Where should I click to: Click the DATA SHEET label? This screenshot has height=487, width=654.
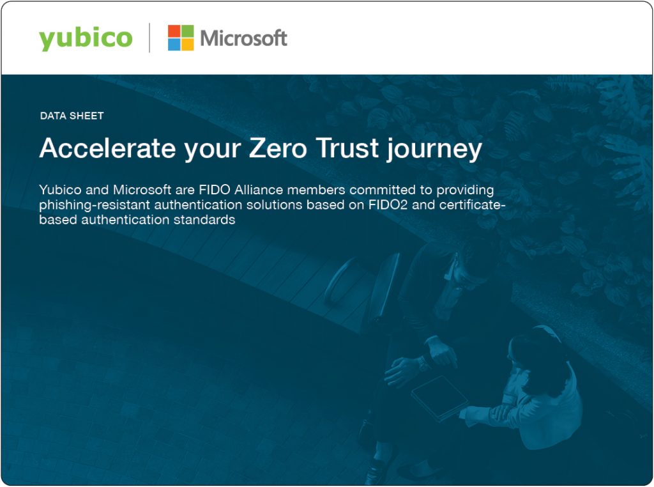(x=72, y=116)
